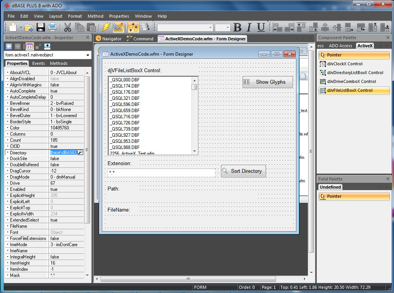Switch to the ADO Access palette tab
394x293 pixels.
[340, 46]
